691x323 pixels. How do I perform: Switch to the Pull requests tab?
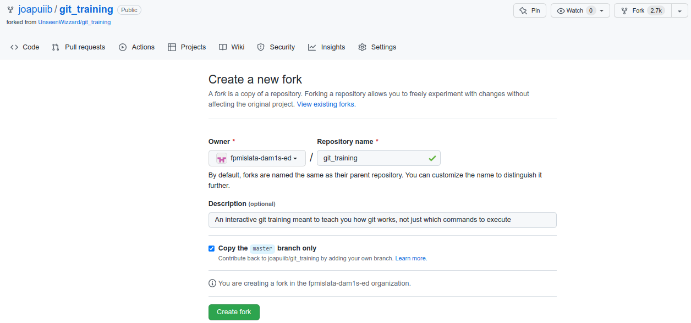(x=79, y=47)
